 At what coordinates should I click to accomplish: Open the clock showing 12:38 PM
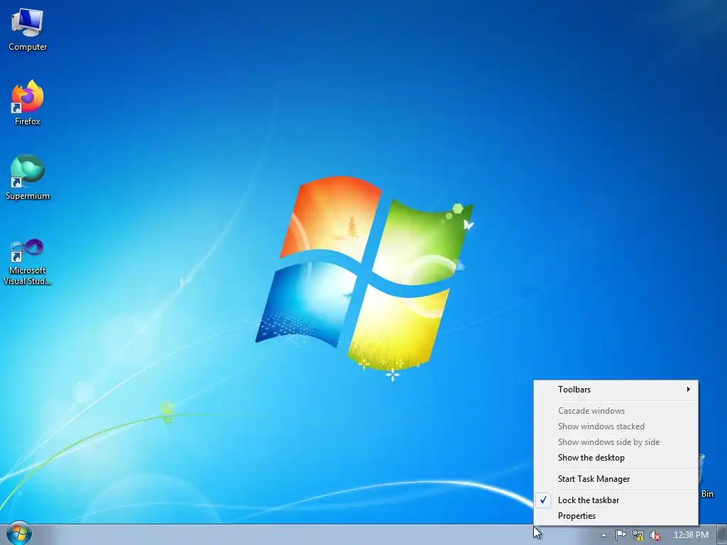(690, 535)
